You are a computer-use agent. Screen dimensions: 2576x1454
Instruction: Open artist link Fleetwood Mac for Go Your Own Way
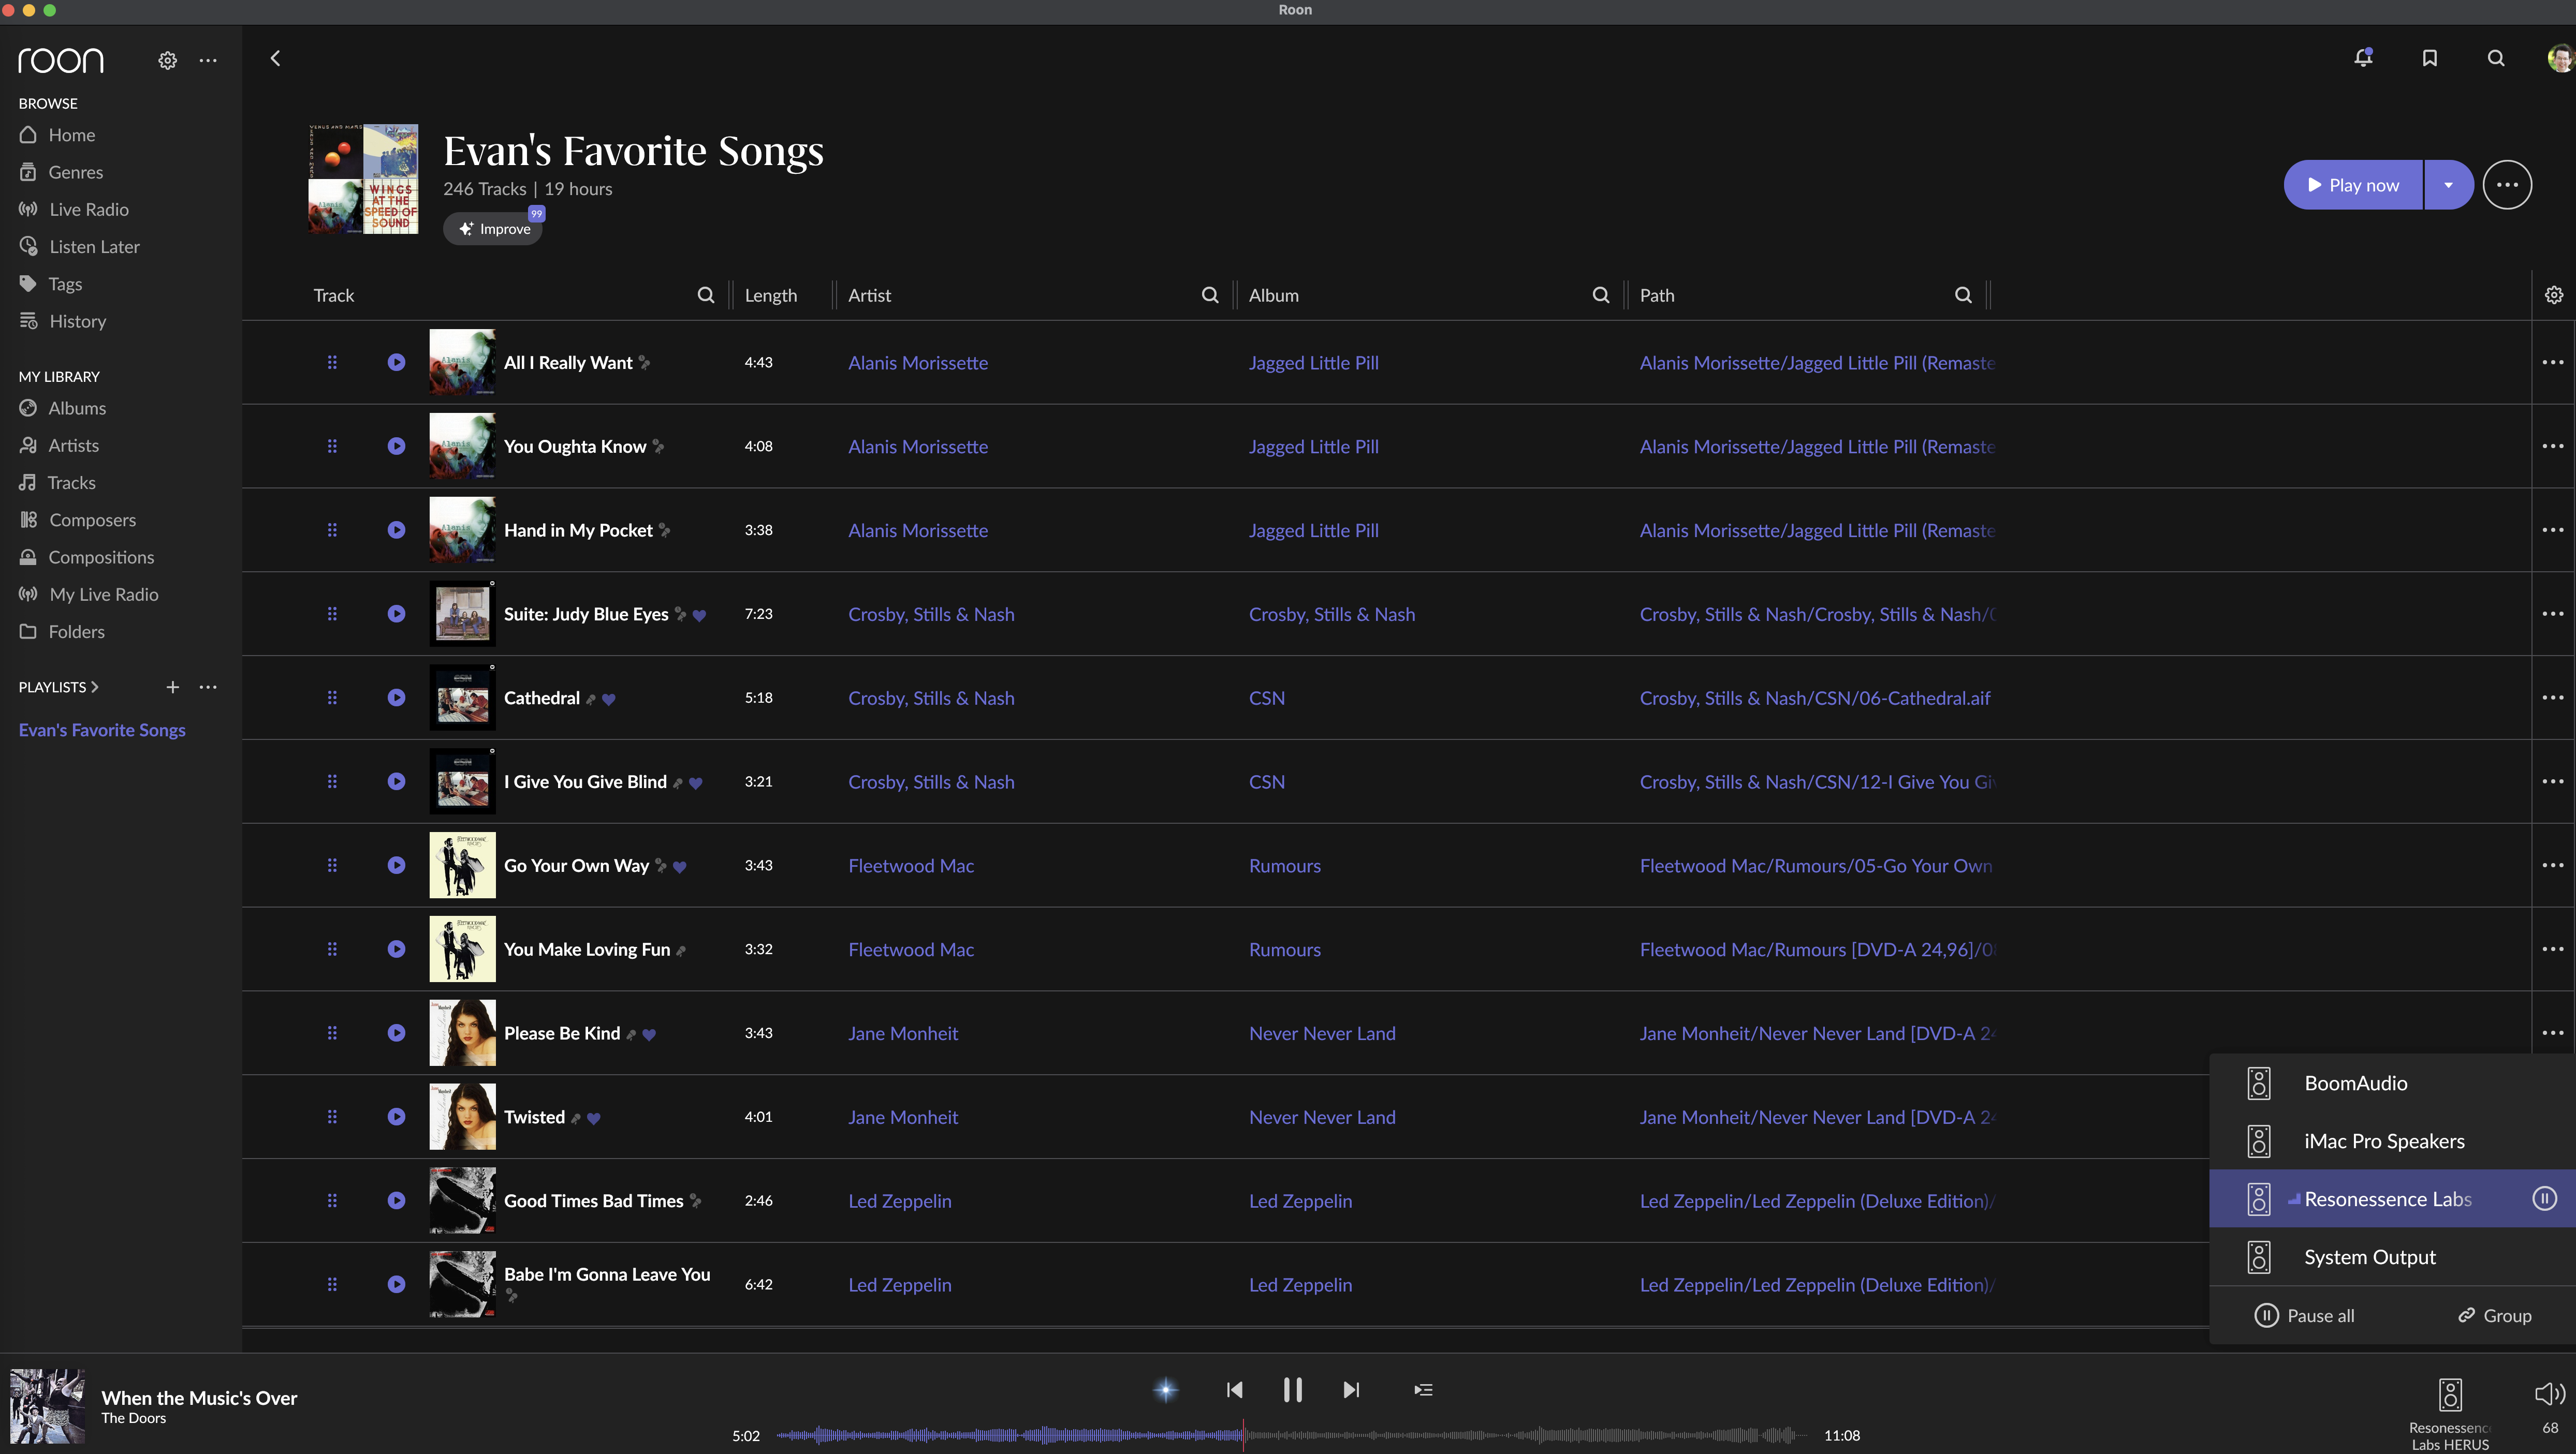pyautogui.click(x=911, y=865)
